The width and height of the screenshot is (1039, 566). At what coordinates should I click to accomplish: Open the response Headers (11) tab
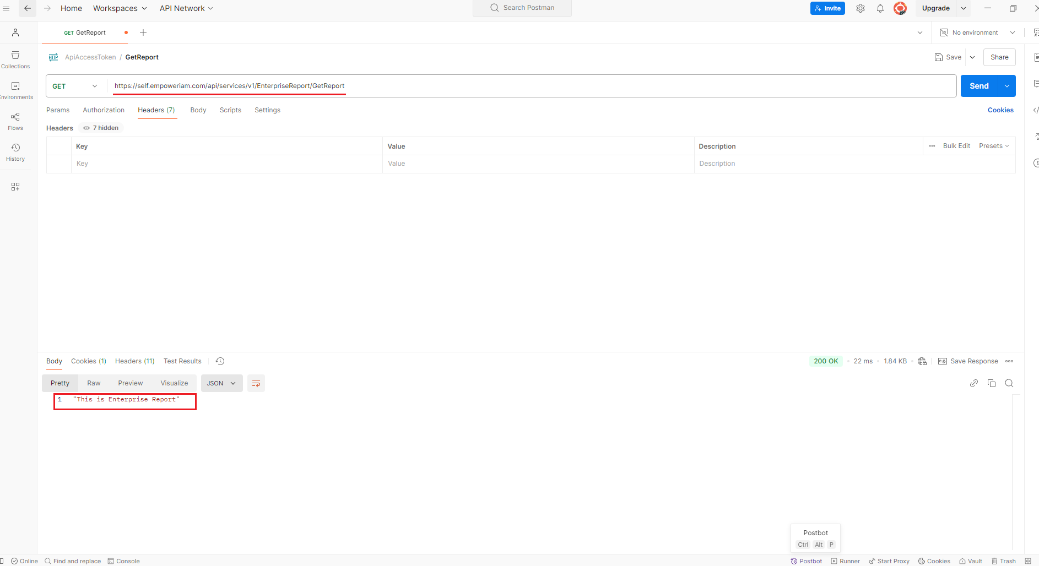coord(135,361)
